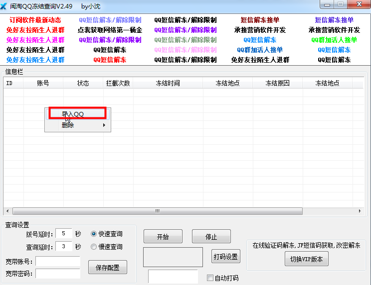
Task: Click the 宽带密码 input field
Action: 58,274
